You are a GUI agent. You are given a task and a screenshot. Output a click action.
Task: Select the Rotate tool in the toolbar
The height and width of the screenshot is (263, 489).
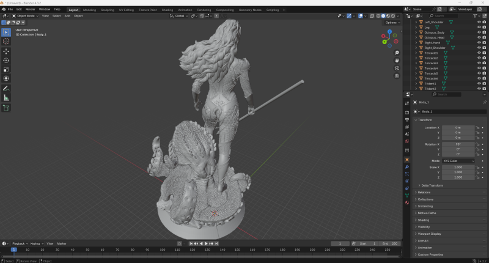[x=6, y=60]
